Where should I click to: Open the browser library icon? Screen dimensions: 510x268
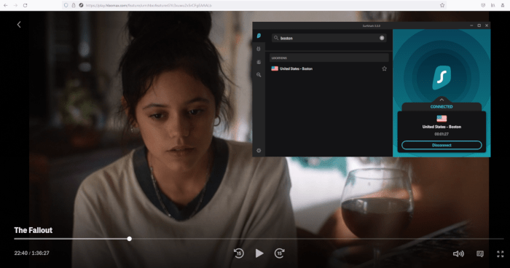coord(493,5)
